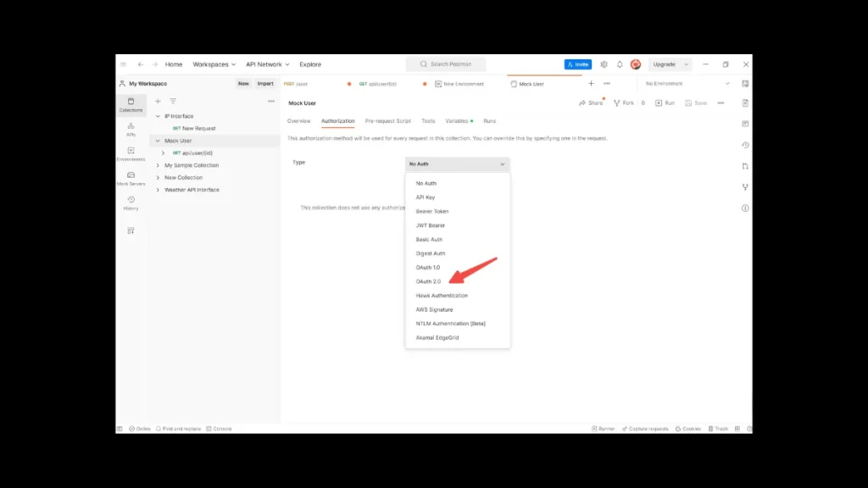Expand the api/user/{id} request
868x488 pixels.
coord(162,152)
